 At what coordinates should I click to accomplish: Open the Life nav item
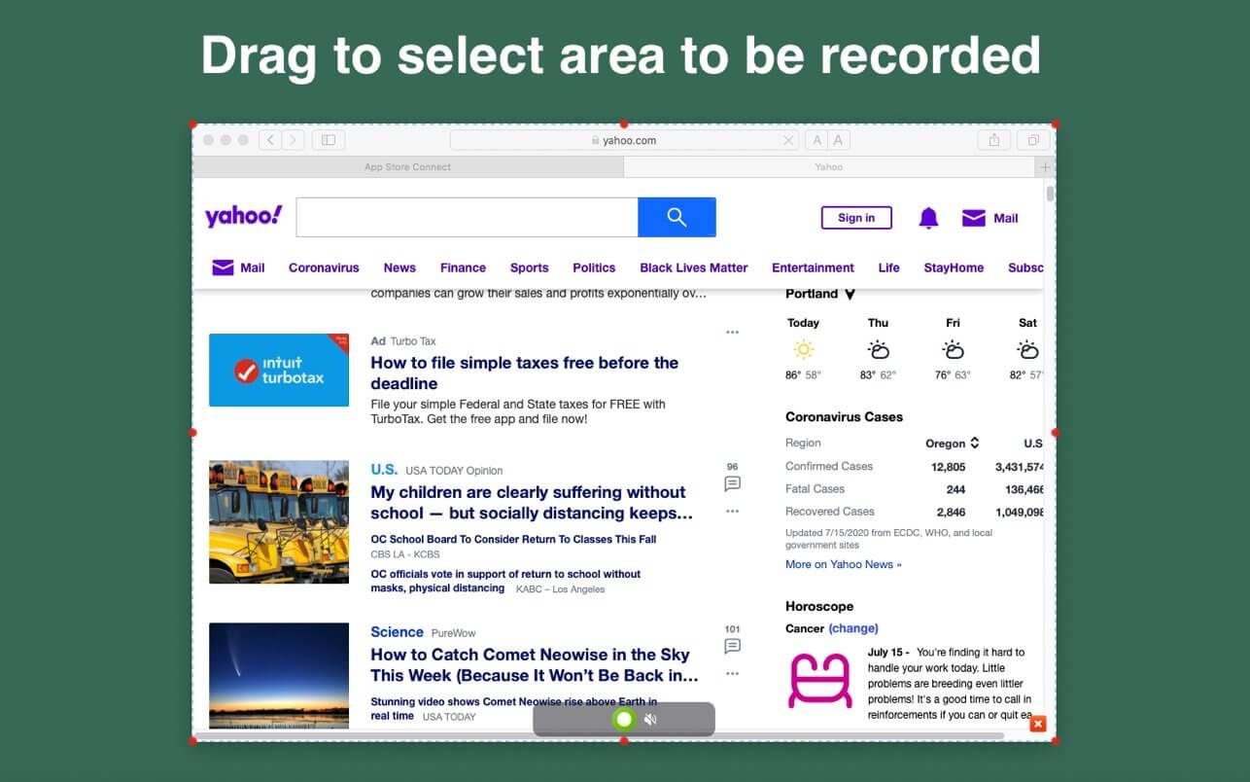[888, 267]
